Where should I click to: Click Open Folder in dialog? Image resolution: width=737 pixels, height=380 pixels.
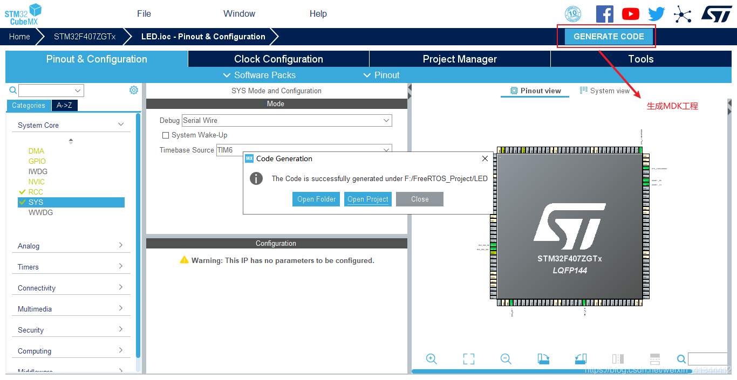click(317, 199)
